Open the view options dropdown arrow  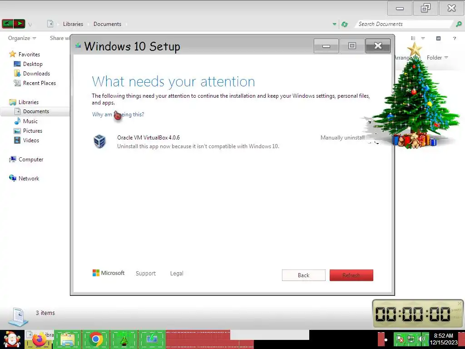(x=423, y=38)
